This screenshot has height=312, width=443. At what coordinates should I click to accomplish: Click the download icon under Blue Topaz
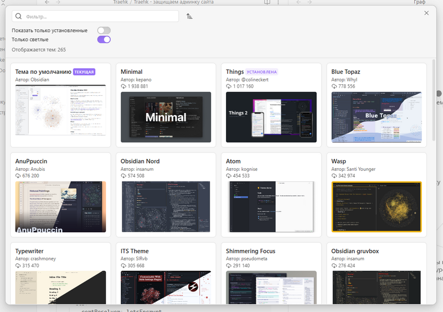(x=334, y=86)
